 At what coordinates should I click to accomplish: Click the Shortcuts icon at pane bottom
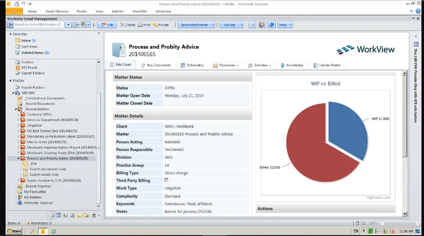click(x=93, y=215)
